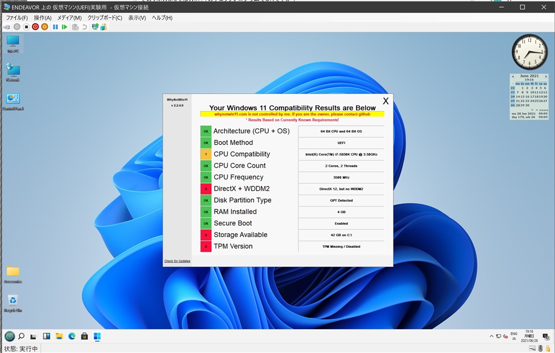Launch File Explorer from the guest taskbar
This screenshot has height=353, width=555.
coord(59,336)
